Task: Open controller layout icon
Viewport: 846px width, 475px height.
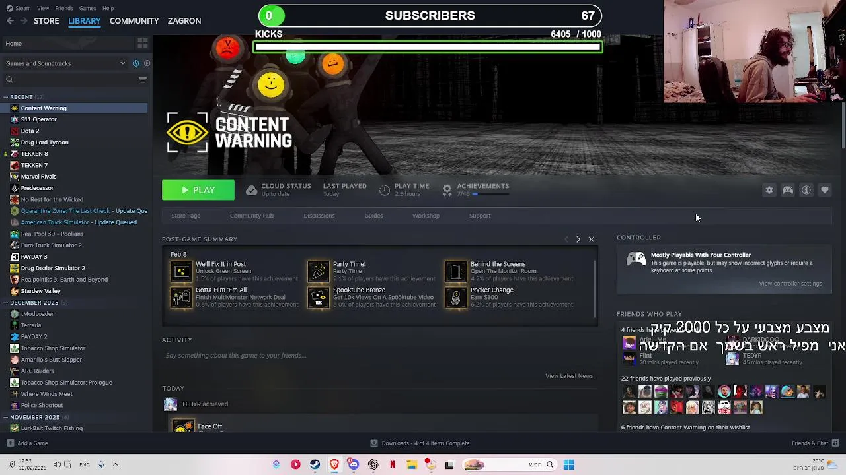Action: click(x=788, y=190)
